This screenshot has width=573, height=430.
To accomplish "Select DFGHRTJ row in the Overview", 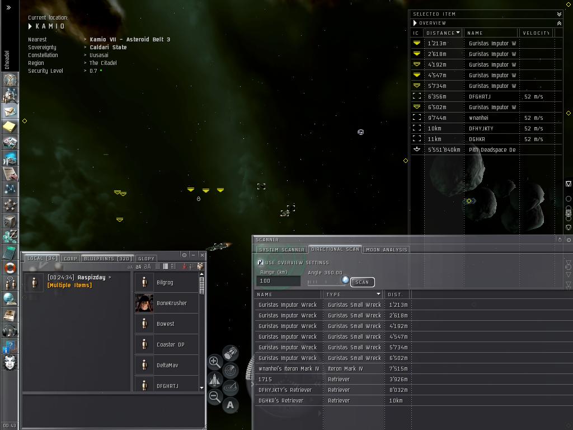I will pyautogui.click(x=486, y=96).
